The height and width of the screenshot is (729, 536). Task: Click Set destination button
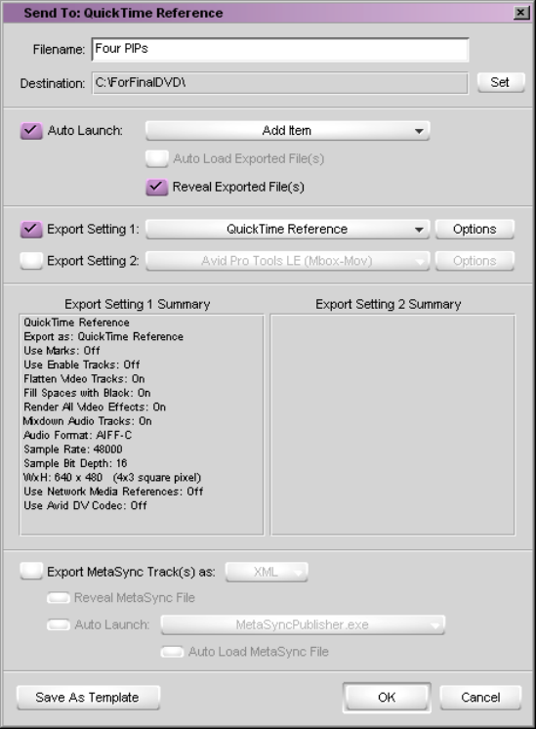pyautogui.click(x=501, y=82)
